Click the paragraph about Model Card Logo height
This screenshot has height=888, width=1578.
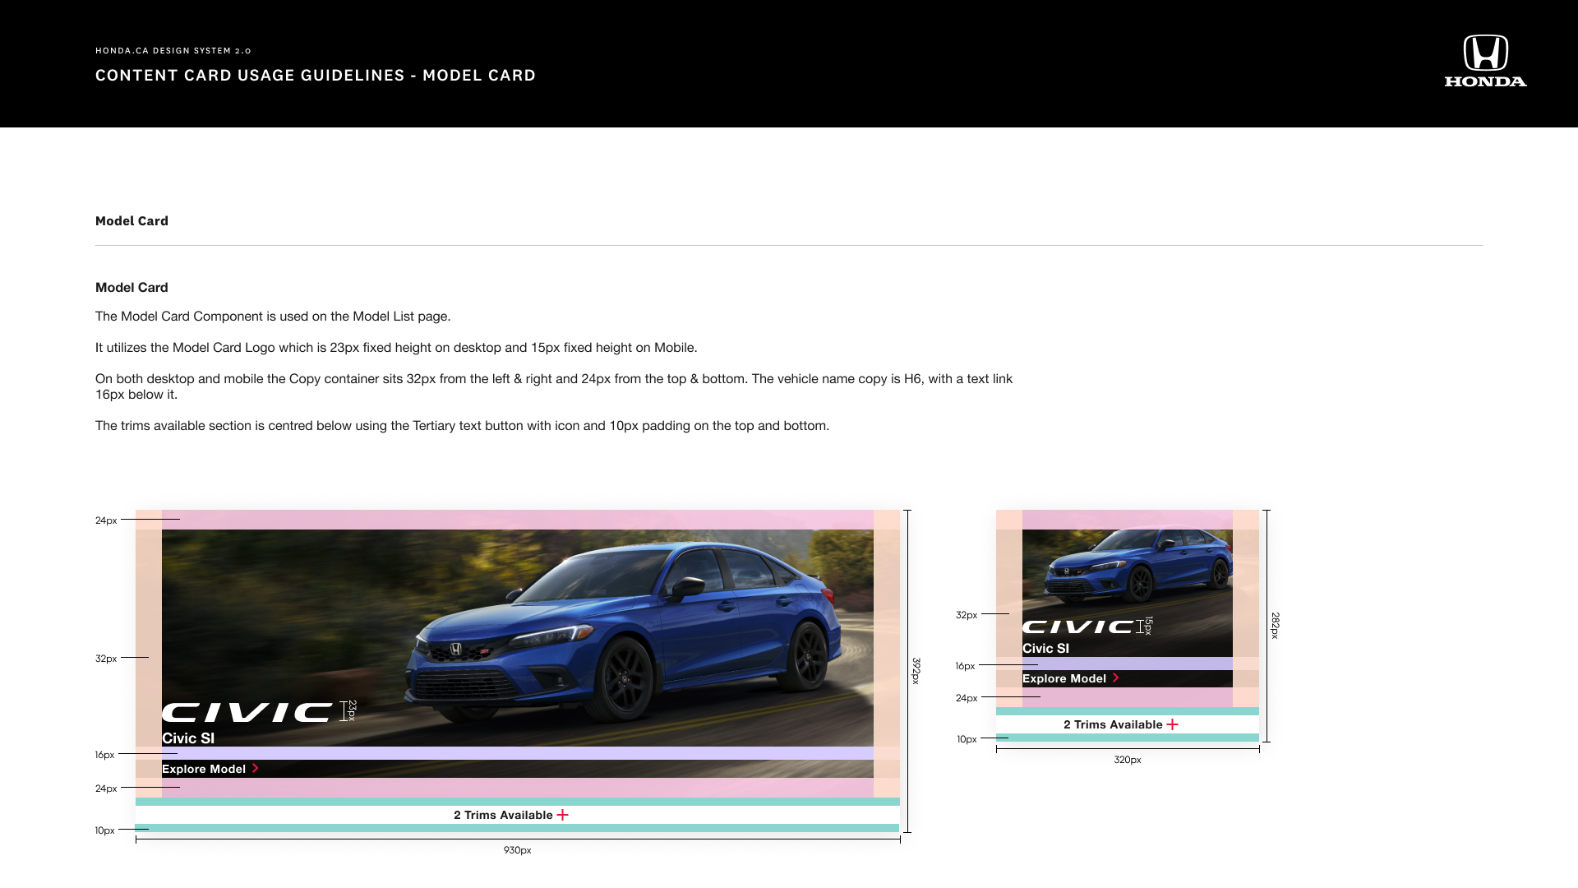click(396, 348)
